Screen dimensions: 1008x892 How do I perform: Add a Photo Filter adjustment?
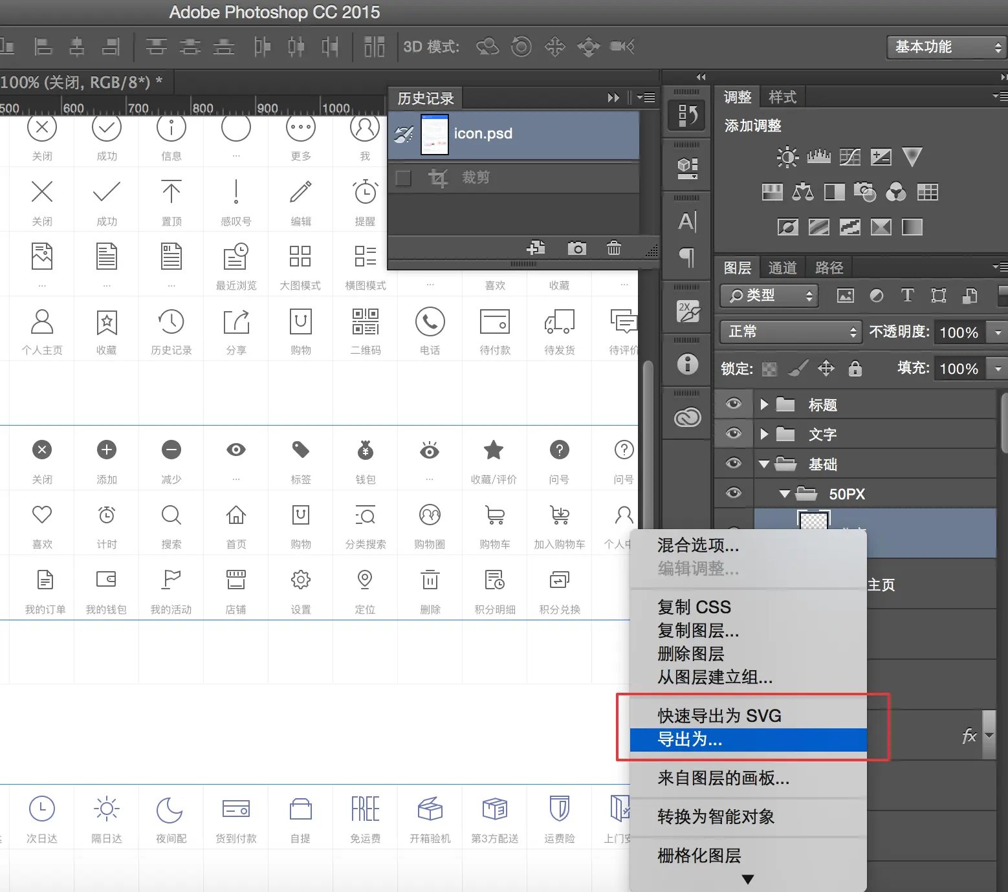click(865, 192)
